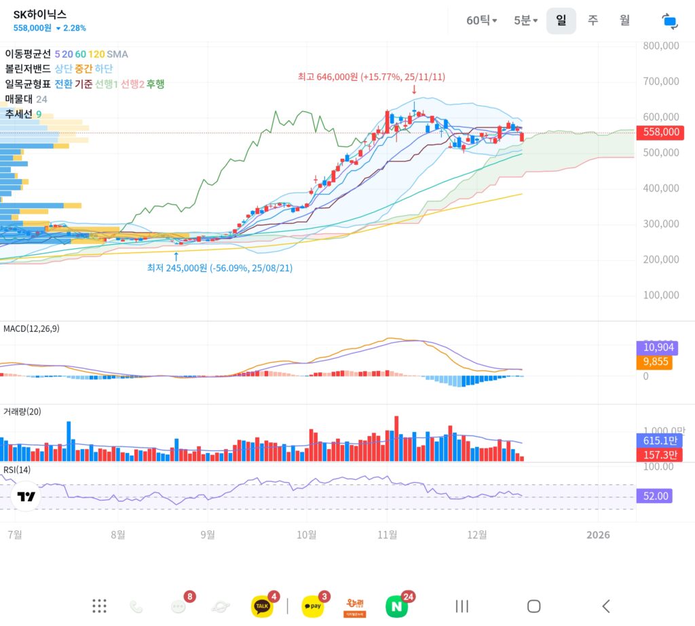Select the 일 daily chart tab
This screenshot has height=626, width=695.
[561, 20]
